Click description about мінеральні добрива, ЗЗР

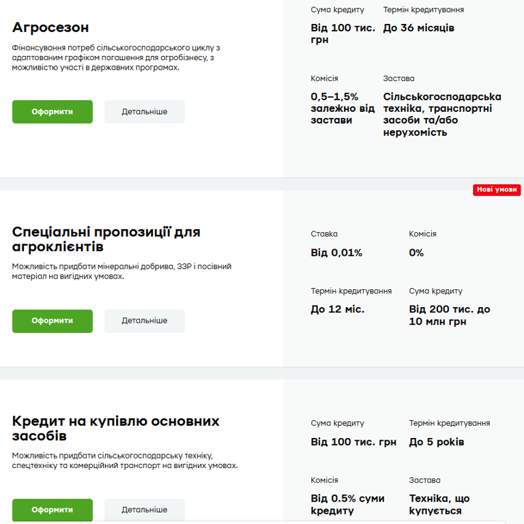pos(121,271)
